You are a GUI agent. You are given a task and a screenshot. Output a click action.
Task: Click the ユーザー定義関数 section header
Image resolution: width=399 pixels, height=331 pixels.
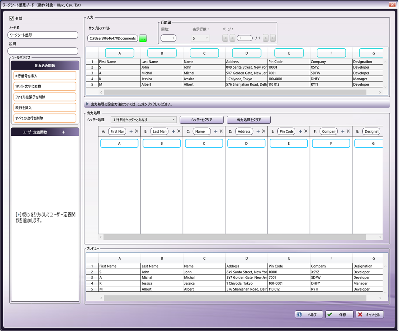click(45, 132)
